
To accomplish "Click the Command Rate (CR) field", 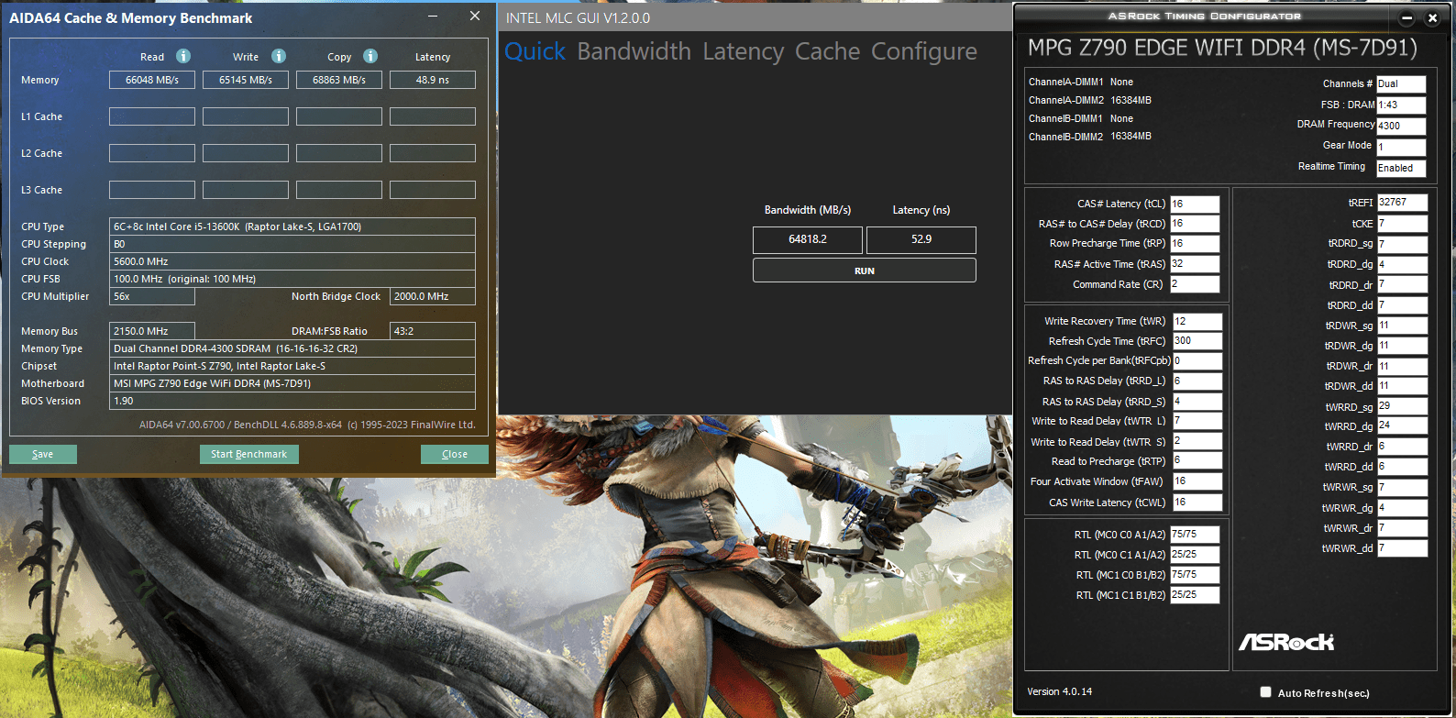I will click(1195, 283).
